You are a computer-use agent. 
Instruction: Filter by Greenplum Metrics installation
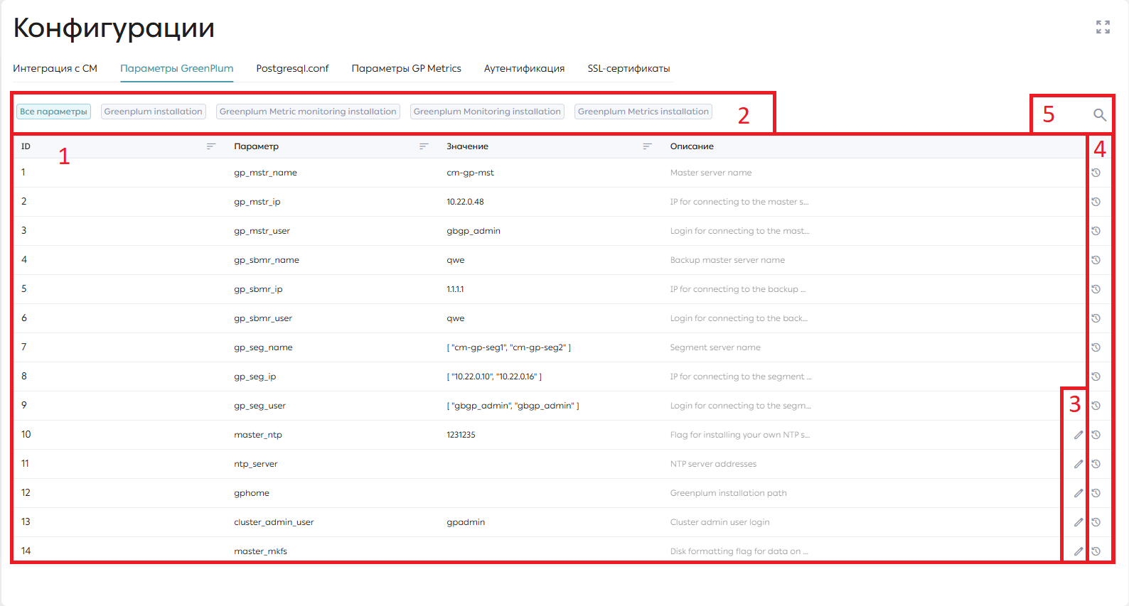click(643, 112)
